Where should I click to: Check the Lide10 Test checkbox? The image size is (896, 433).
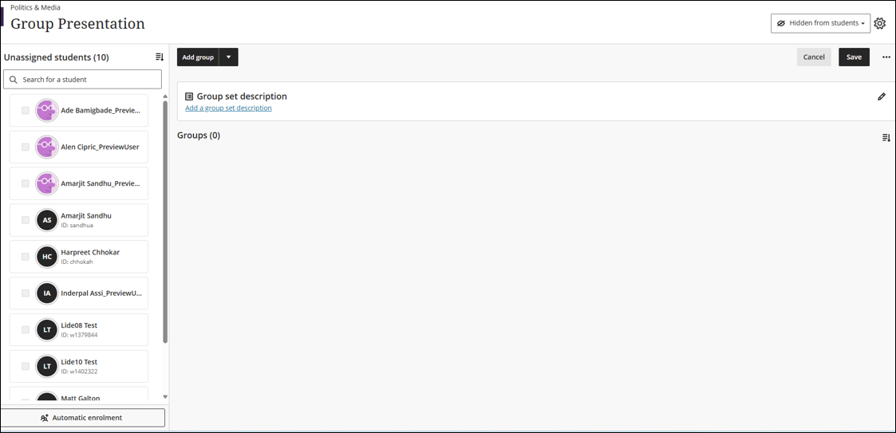tap(26, 366)
